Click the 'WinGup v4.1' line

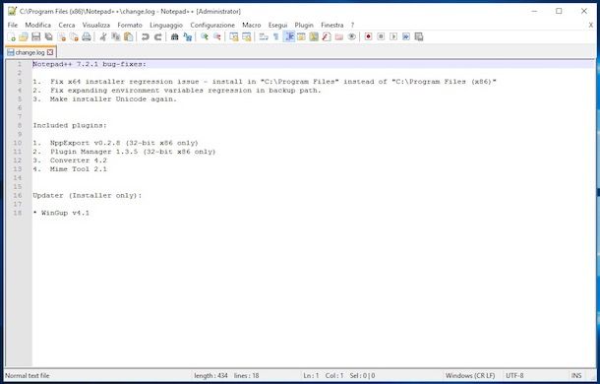pyautogui.click(x=65, y=213)
